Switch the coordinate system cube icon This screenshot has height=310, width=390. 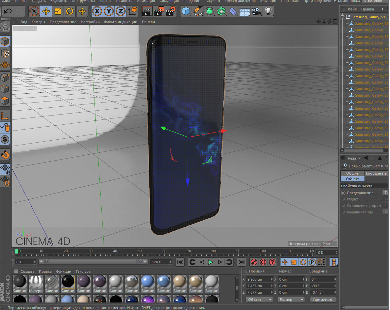133,11
